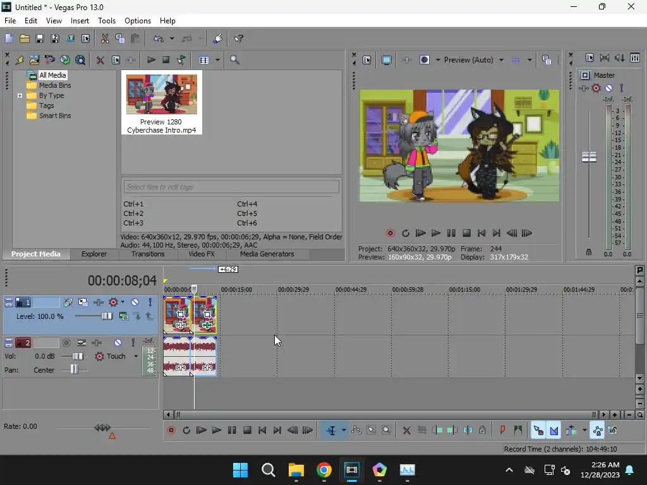The width and height of the screenshot is (647, 485).
Task: Click the Copy icon in main toolbar
Action: (x=120, y=39)
